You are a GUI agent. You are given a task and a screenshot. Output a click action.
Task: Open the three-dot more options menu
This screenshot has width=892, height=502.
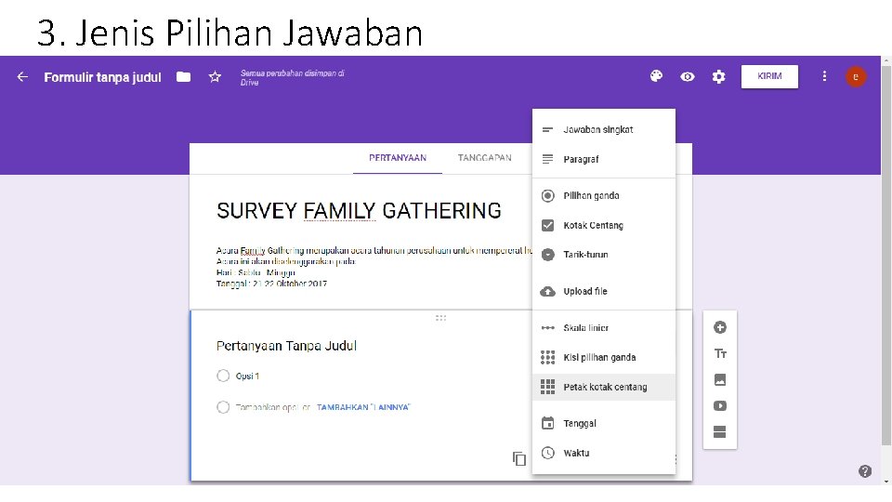coord(824,76)
